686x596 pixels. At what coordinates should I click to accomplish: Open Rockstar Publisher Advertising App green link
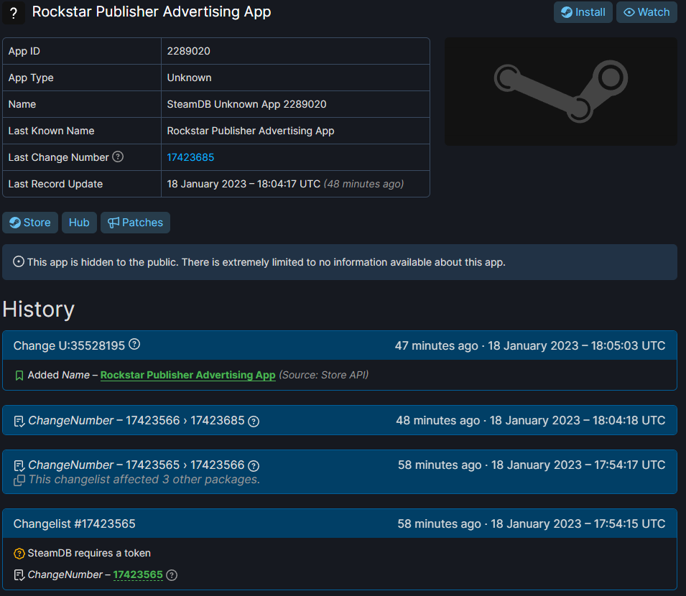pyautogui.click(x=187, y=375)
